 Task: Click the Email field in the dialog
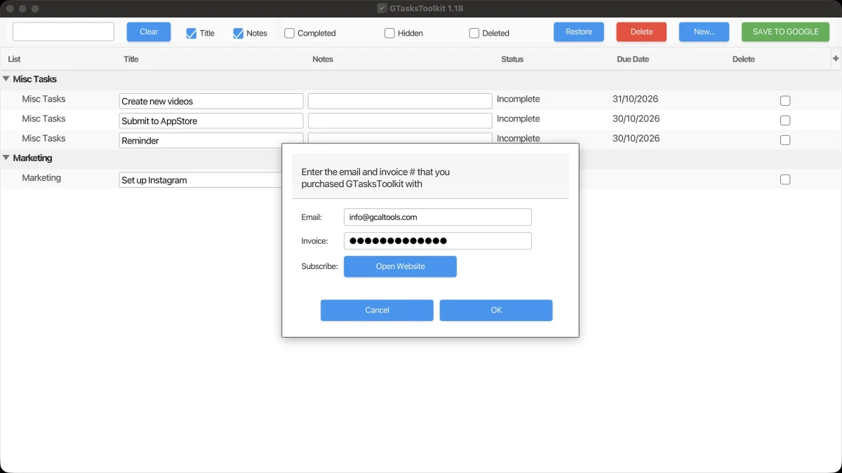(x=438, y=217)
